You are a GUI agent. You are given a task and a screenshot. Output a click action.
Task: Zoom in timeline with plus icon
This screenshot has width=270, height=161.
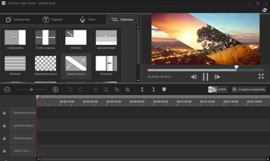point(55,90)
